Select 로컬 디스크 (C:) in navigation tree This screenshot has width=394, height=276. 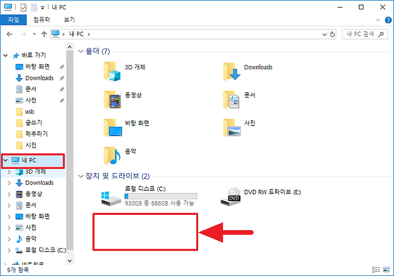click(x=40, y=250)
